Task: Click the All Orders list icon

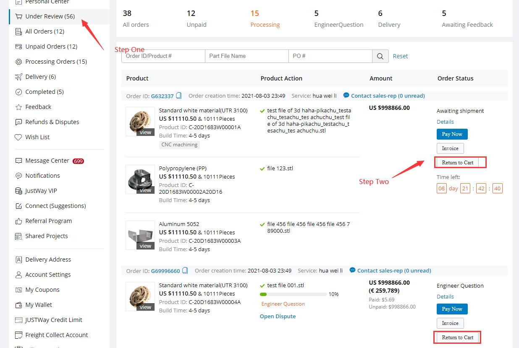Action: coord(18,31)
